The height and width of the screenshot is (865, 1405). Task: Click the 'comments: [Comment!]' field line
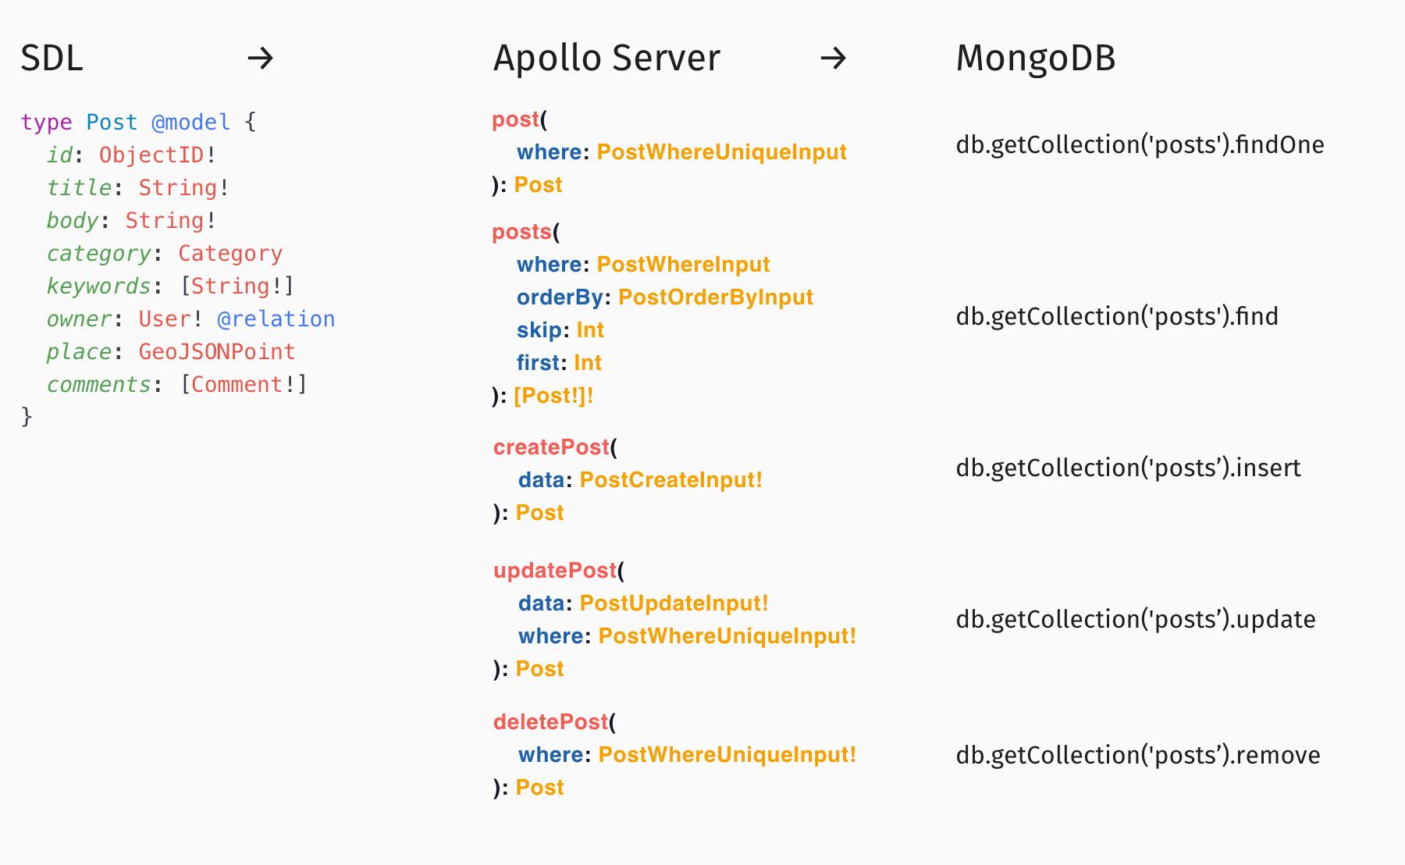(x=176, y=385)
